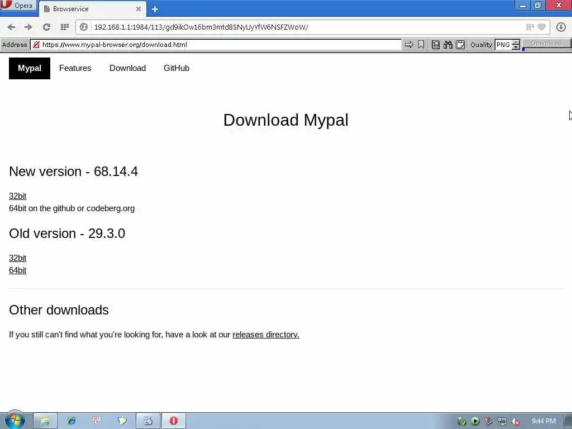572x429 pixels.
Task: Minimize the Opera window
Action: [x=523, y=6]
